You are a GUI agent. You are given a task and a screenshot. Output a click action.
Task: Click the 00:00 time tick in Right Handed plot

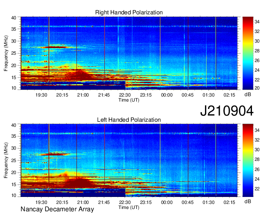(x=167, y=95)
